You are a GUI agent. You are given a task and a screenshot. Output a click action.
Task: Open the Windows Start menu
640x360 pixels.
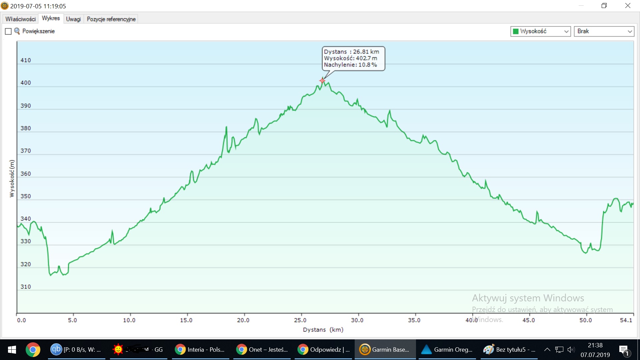pyautogui.click(x=12, y=349)
